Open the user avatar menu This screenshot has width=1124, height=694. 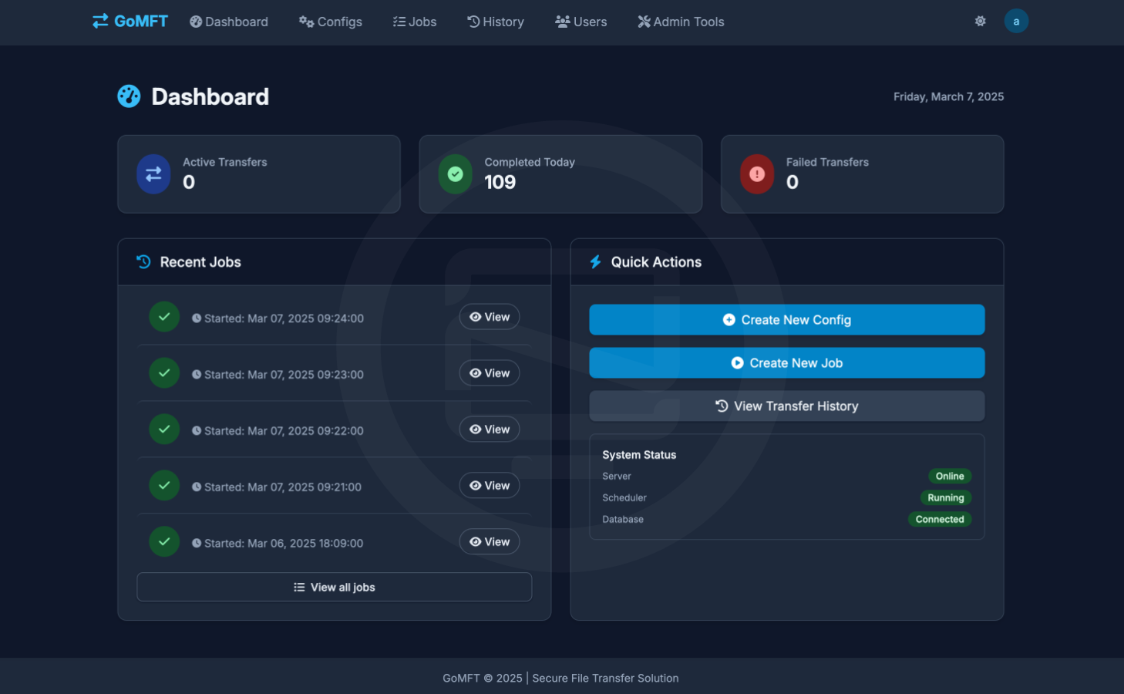[x=1015, y=22]
